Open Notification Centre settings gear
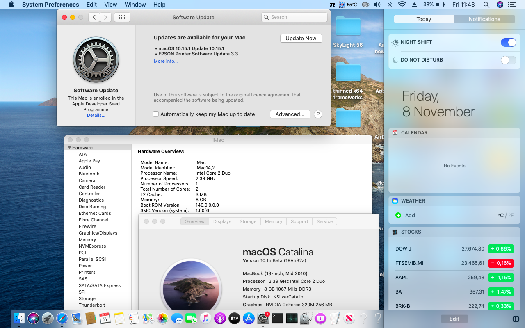This screenshot has width=525, height=328. click(516, 319)
